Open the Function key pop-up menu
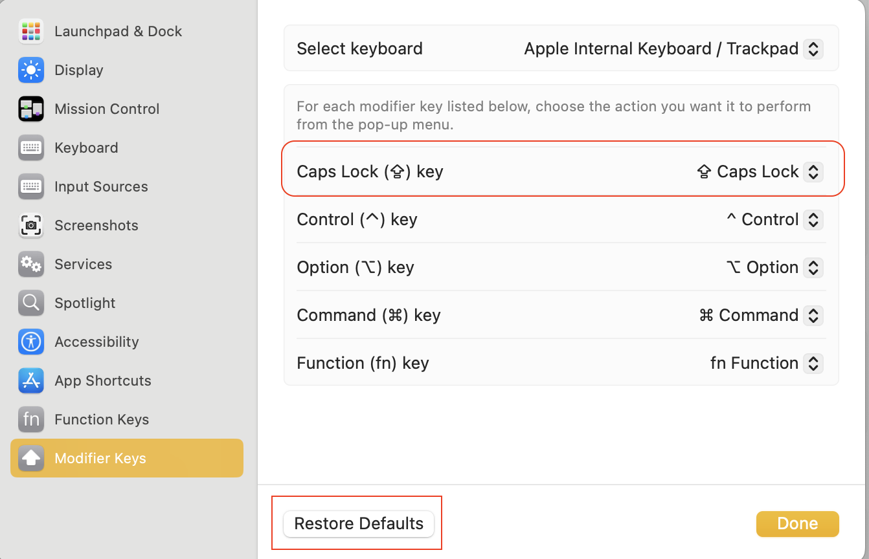 click(813, 363)
